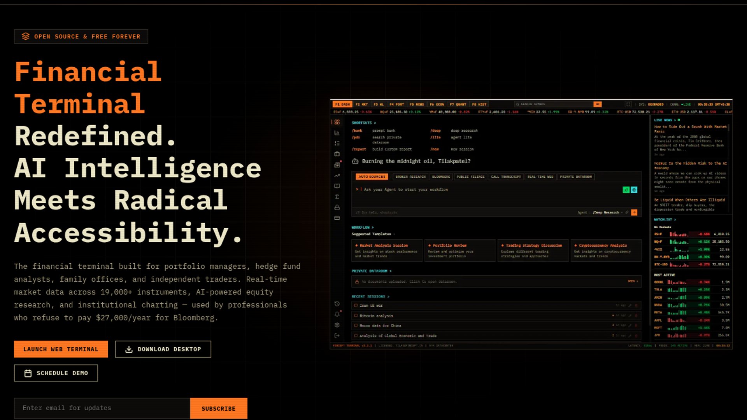
Task: Click the email for updates field
Action: pos(102,408)
